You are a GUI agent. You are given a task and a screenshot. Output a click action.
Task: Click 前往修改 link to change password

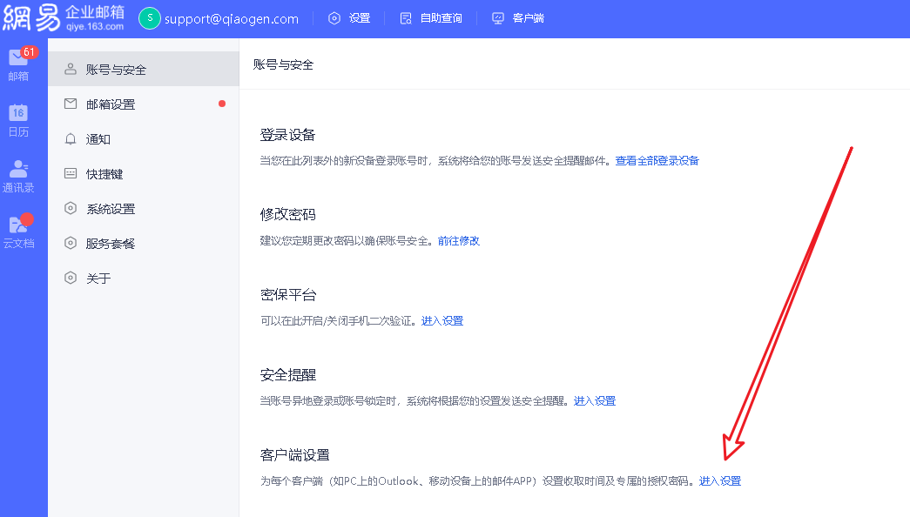tap(458, 241)
